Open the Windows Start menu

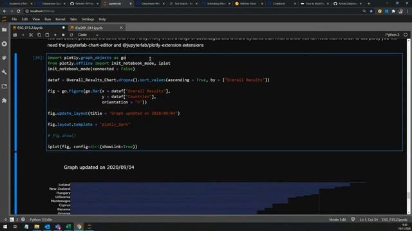5,227
